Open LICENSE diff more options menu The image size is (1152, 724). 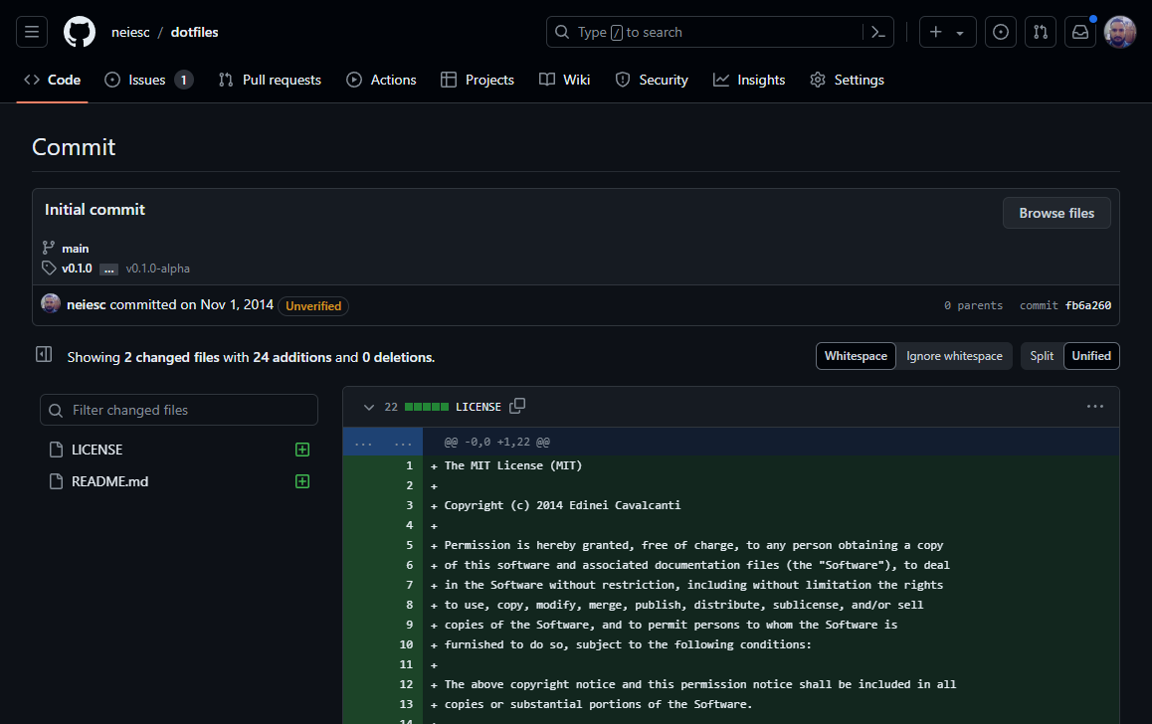pyautogui.click(x=1095, y=407)
